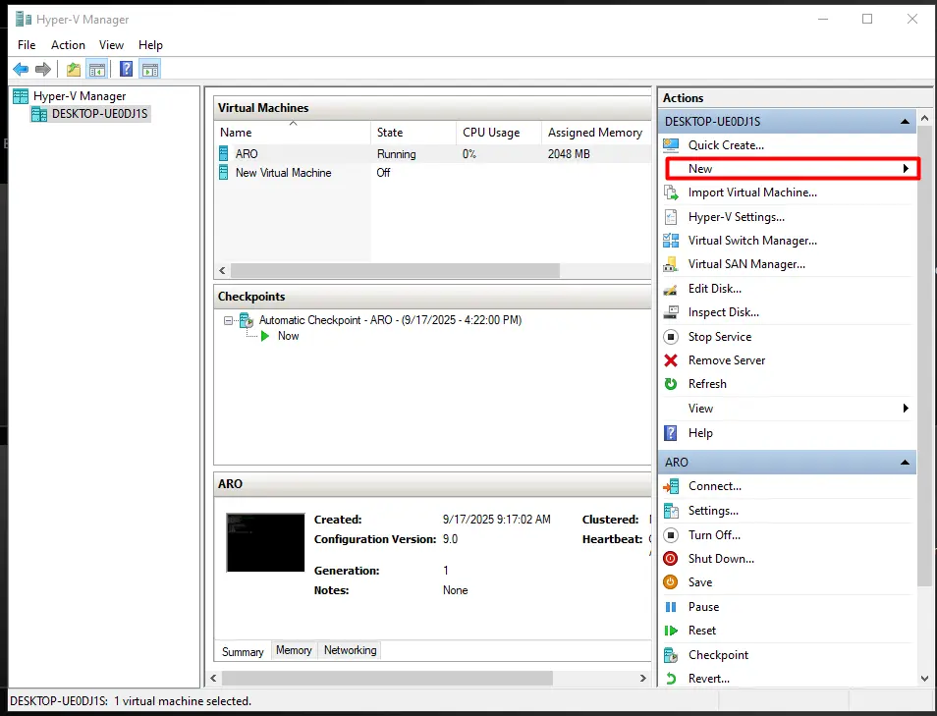Image resolution: width=937 pixels, height=716 pixels.
Task: Click Virtual Machines list scroll left arrow
Action: click(222, 271)
